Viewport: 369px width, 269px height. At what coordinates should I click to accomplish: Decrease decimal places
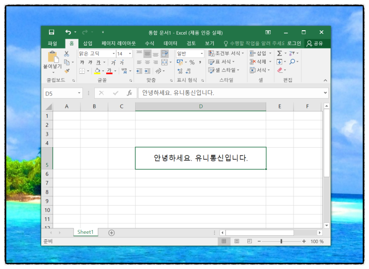click(188, 71)
